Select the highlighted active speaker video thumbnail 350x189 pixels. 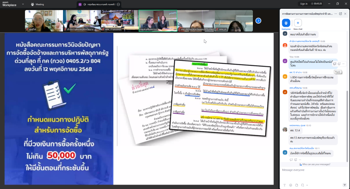pos(157,21)
